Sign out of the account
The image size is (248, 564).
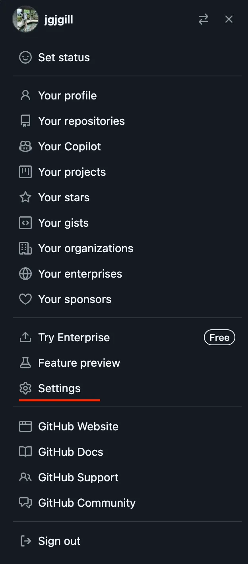tap(59, 541)
